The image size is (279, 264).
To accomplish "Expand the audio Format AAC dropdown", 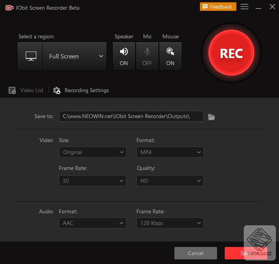I will pyautogui.click(x=93, y=223).
